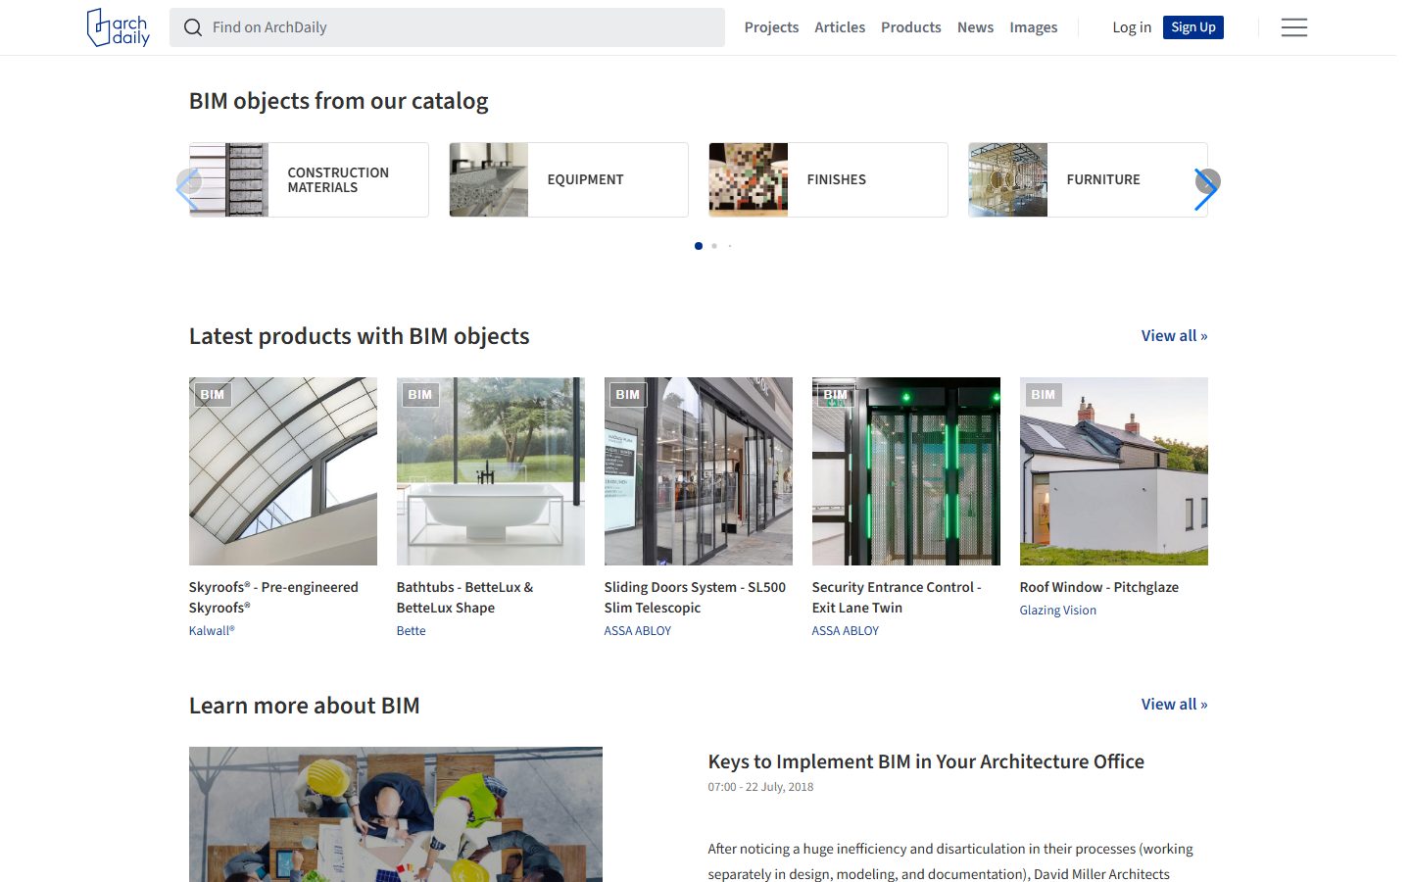Open Construction Materials category card

point(309,179)
